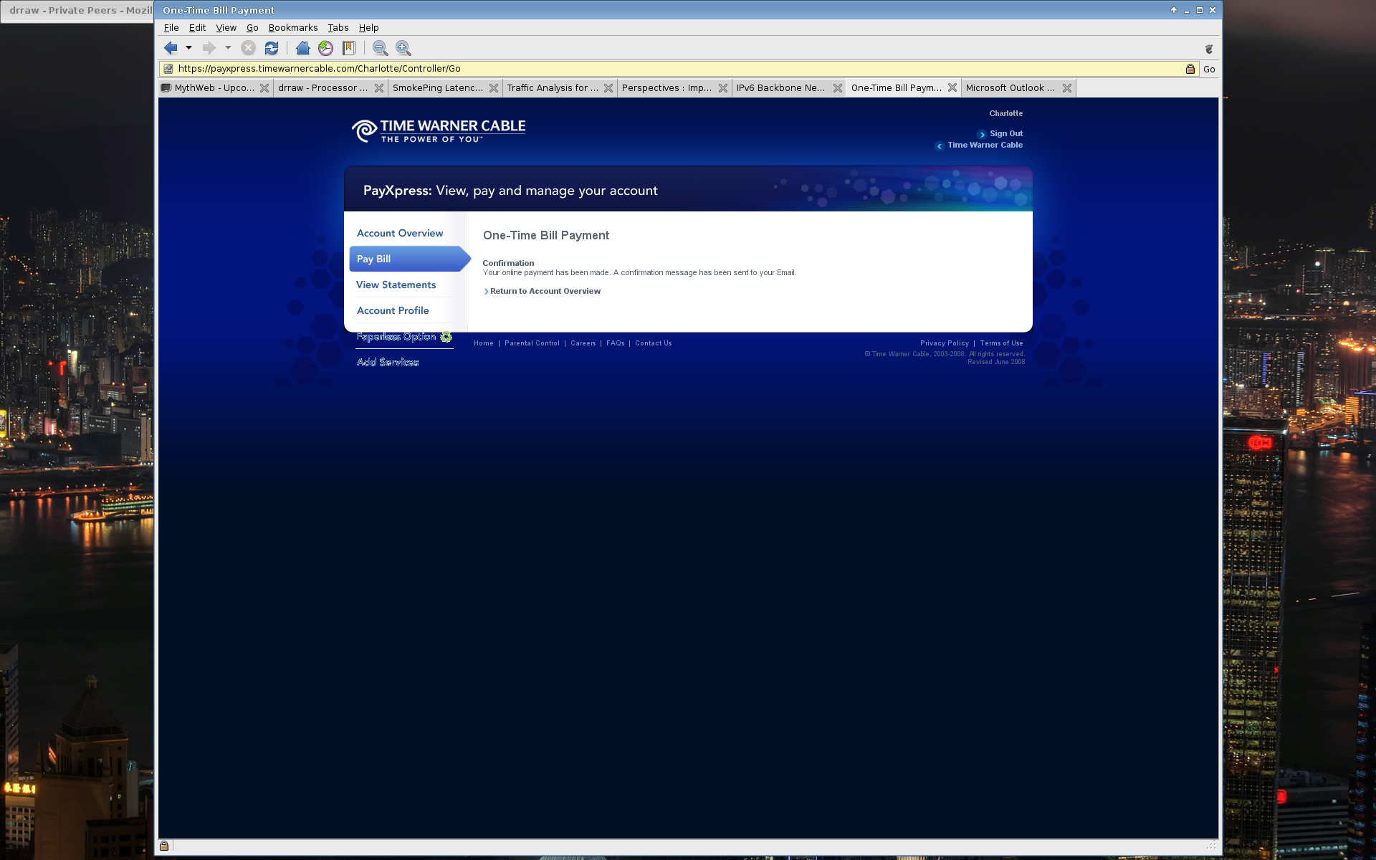Click the Bookmarks toolbar icon
The width and height of the screenshot is (1376, 860).
[x=349, y=48]
